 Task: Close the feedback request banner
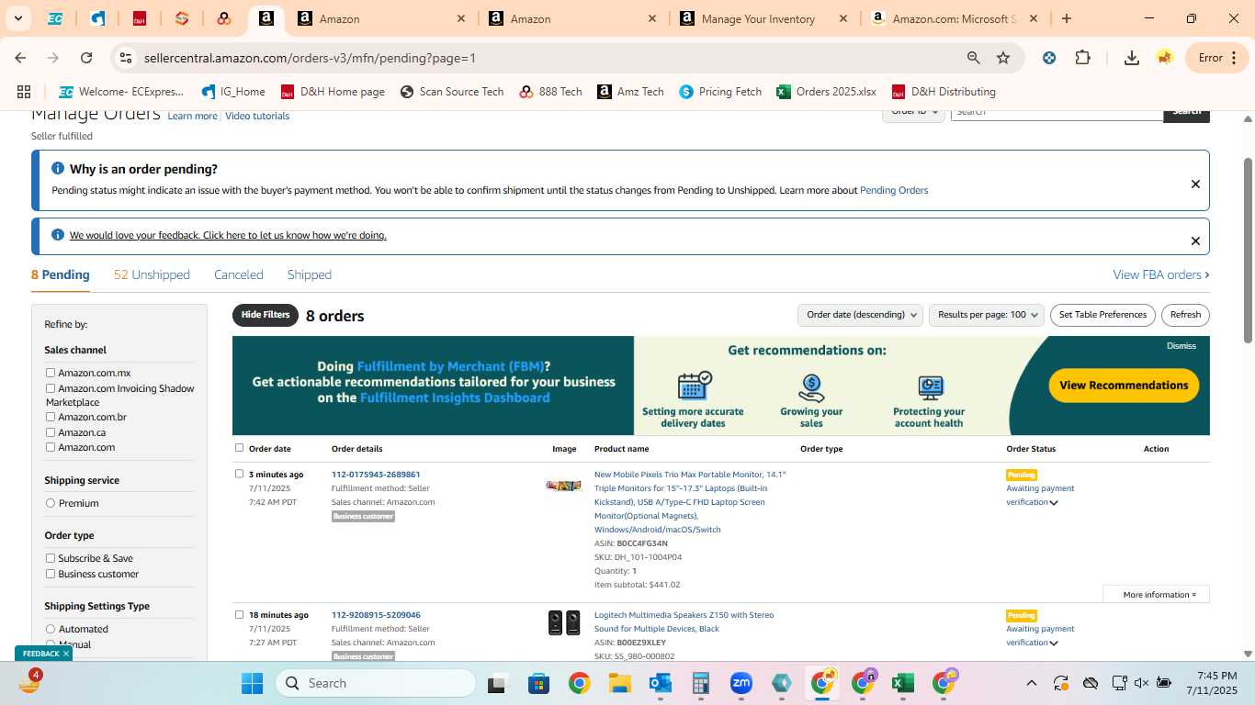1195,241
